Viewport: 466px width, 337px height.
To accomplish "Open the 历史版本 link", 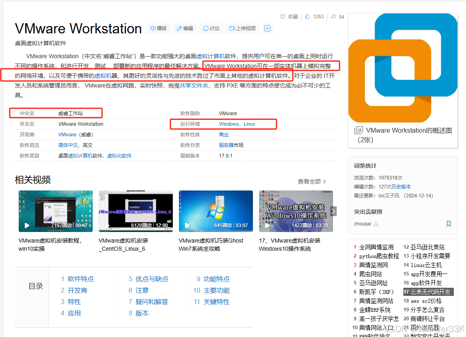I will tap(401, 186).
